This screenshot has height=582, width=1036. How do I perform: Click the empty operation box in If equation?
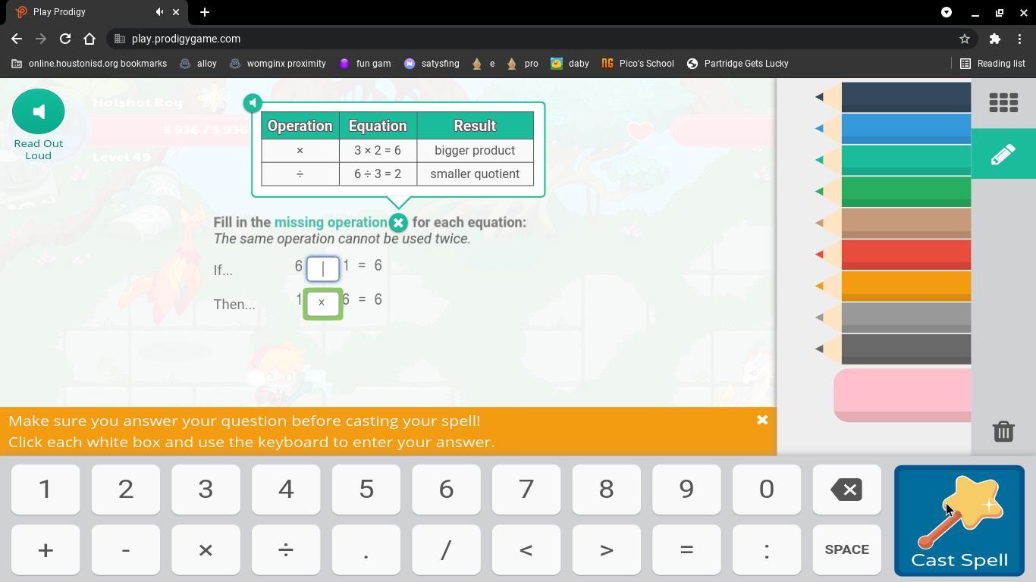pyautogui.click(x=323, y=268)
